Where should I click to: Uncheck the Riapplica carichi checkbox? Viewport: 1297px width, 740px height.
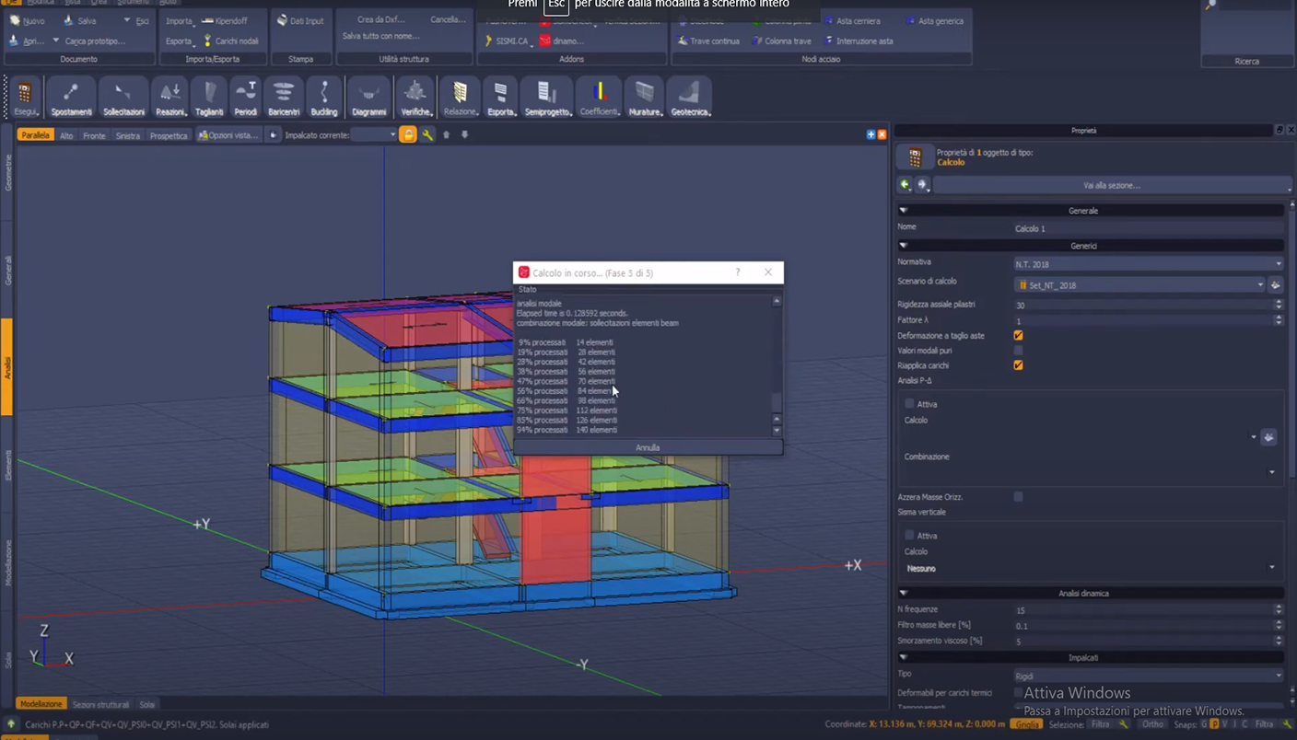pos(1018,365)
